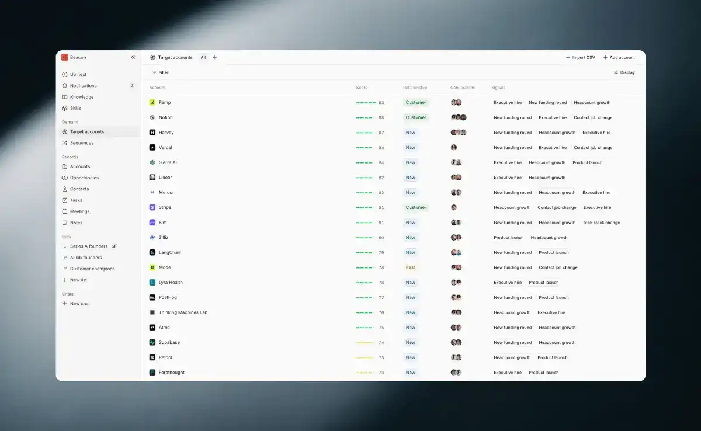This screenshot has width=701, height=431.
Task: Collapse the sidebar with the double-chevron icon
Action: 133,57
